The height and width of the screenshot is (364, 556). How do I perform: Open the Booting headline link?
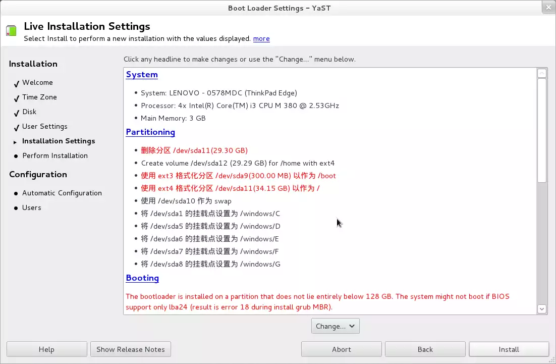tap(142, 278)
